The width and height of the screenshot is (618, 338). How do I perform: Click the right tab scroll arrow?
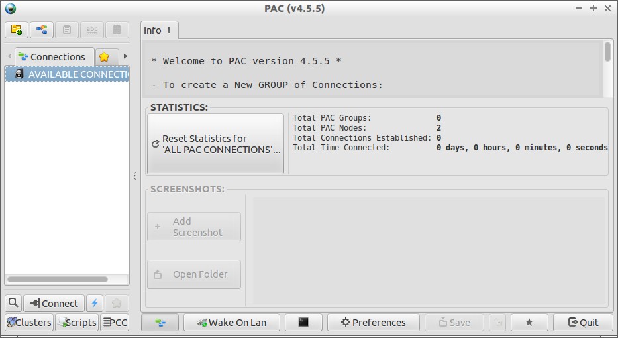click(126, 56)
